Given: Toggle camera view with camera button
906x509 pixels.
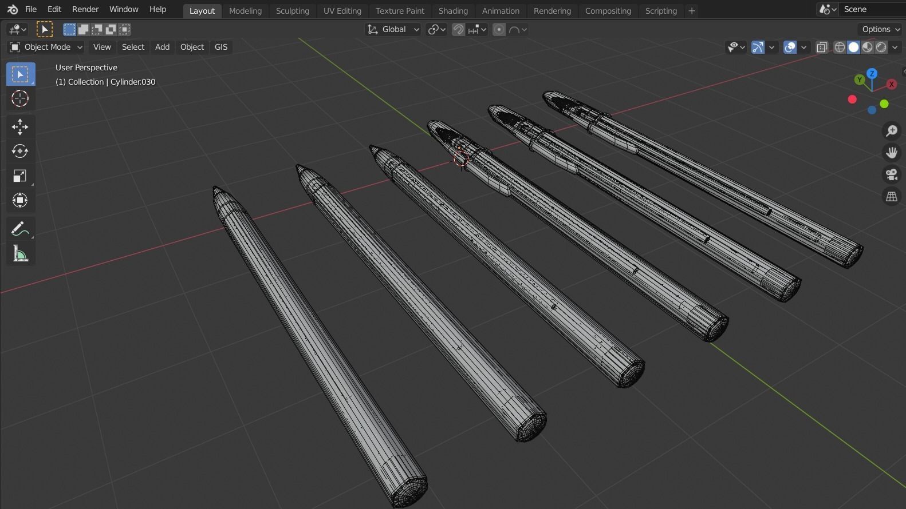Looking at the screenshot, I should click(892, 174).
